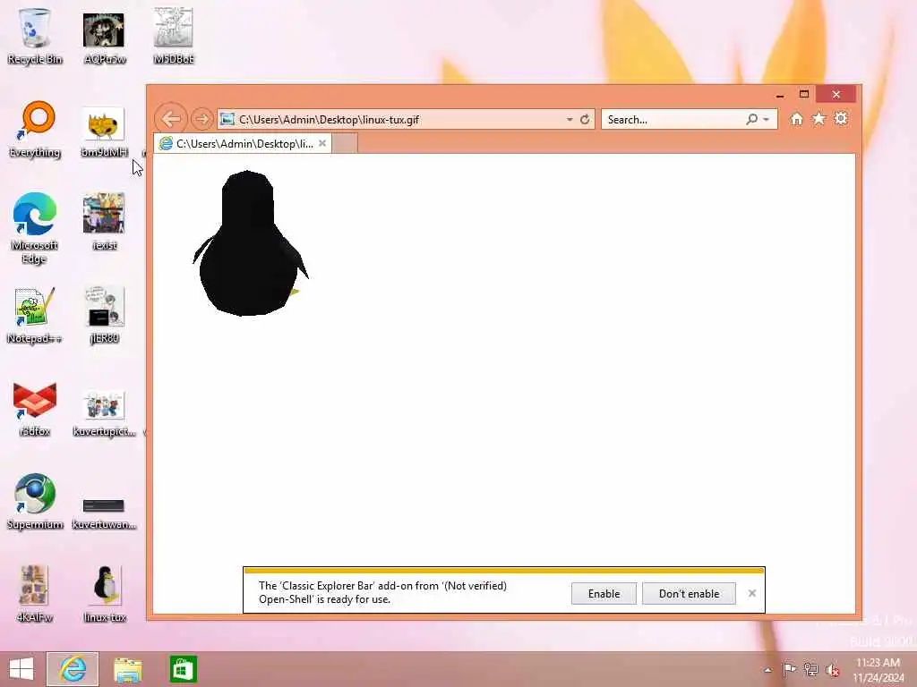Screen dimensions: 917x687
Task: Select the Notepad++ shortcut
Action: click(35, 316)
